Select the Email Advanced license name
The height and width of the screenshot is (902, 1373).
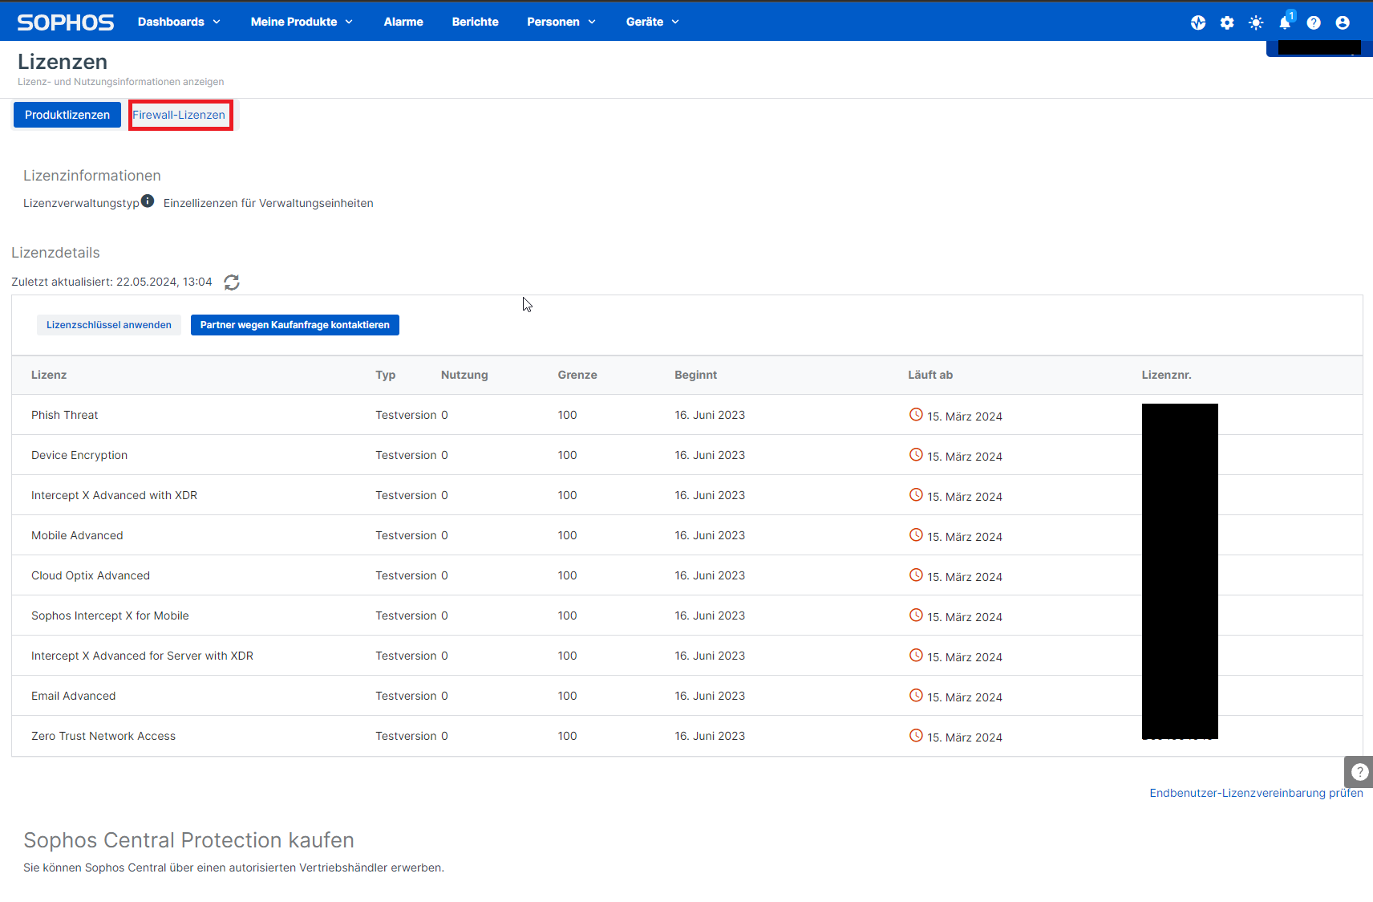[74, 696]
